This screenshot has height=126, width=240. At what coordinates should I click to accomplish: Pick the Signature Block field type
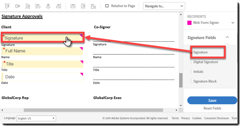tap(205, 81)
